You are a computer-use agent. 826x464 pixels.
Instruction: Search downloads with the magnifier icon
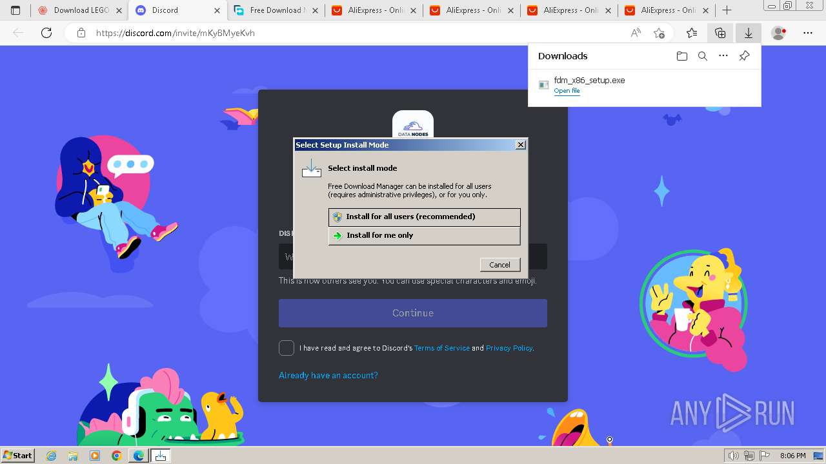click(x=703, y=56)
